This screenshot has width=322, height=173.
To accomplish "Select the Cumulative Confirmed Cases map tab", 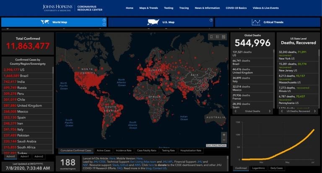I will tap(76, 151).
